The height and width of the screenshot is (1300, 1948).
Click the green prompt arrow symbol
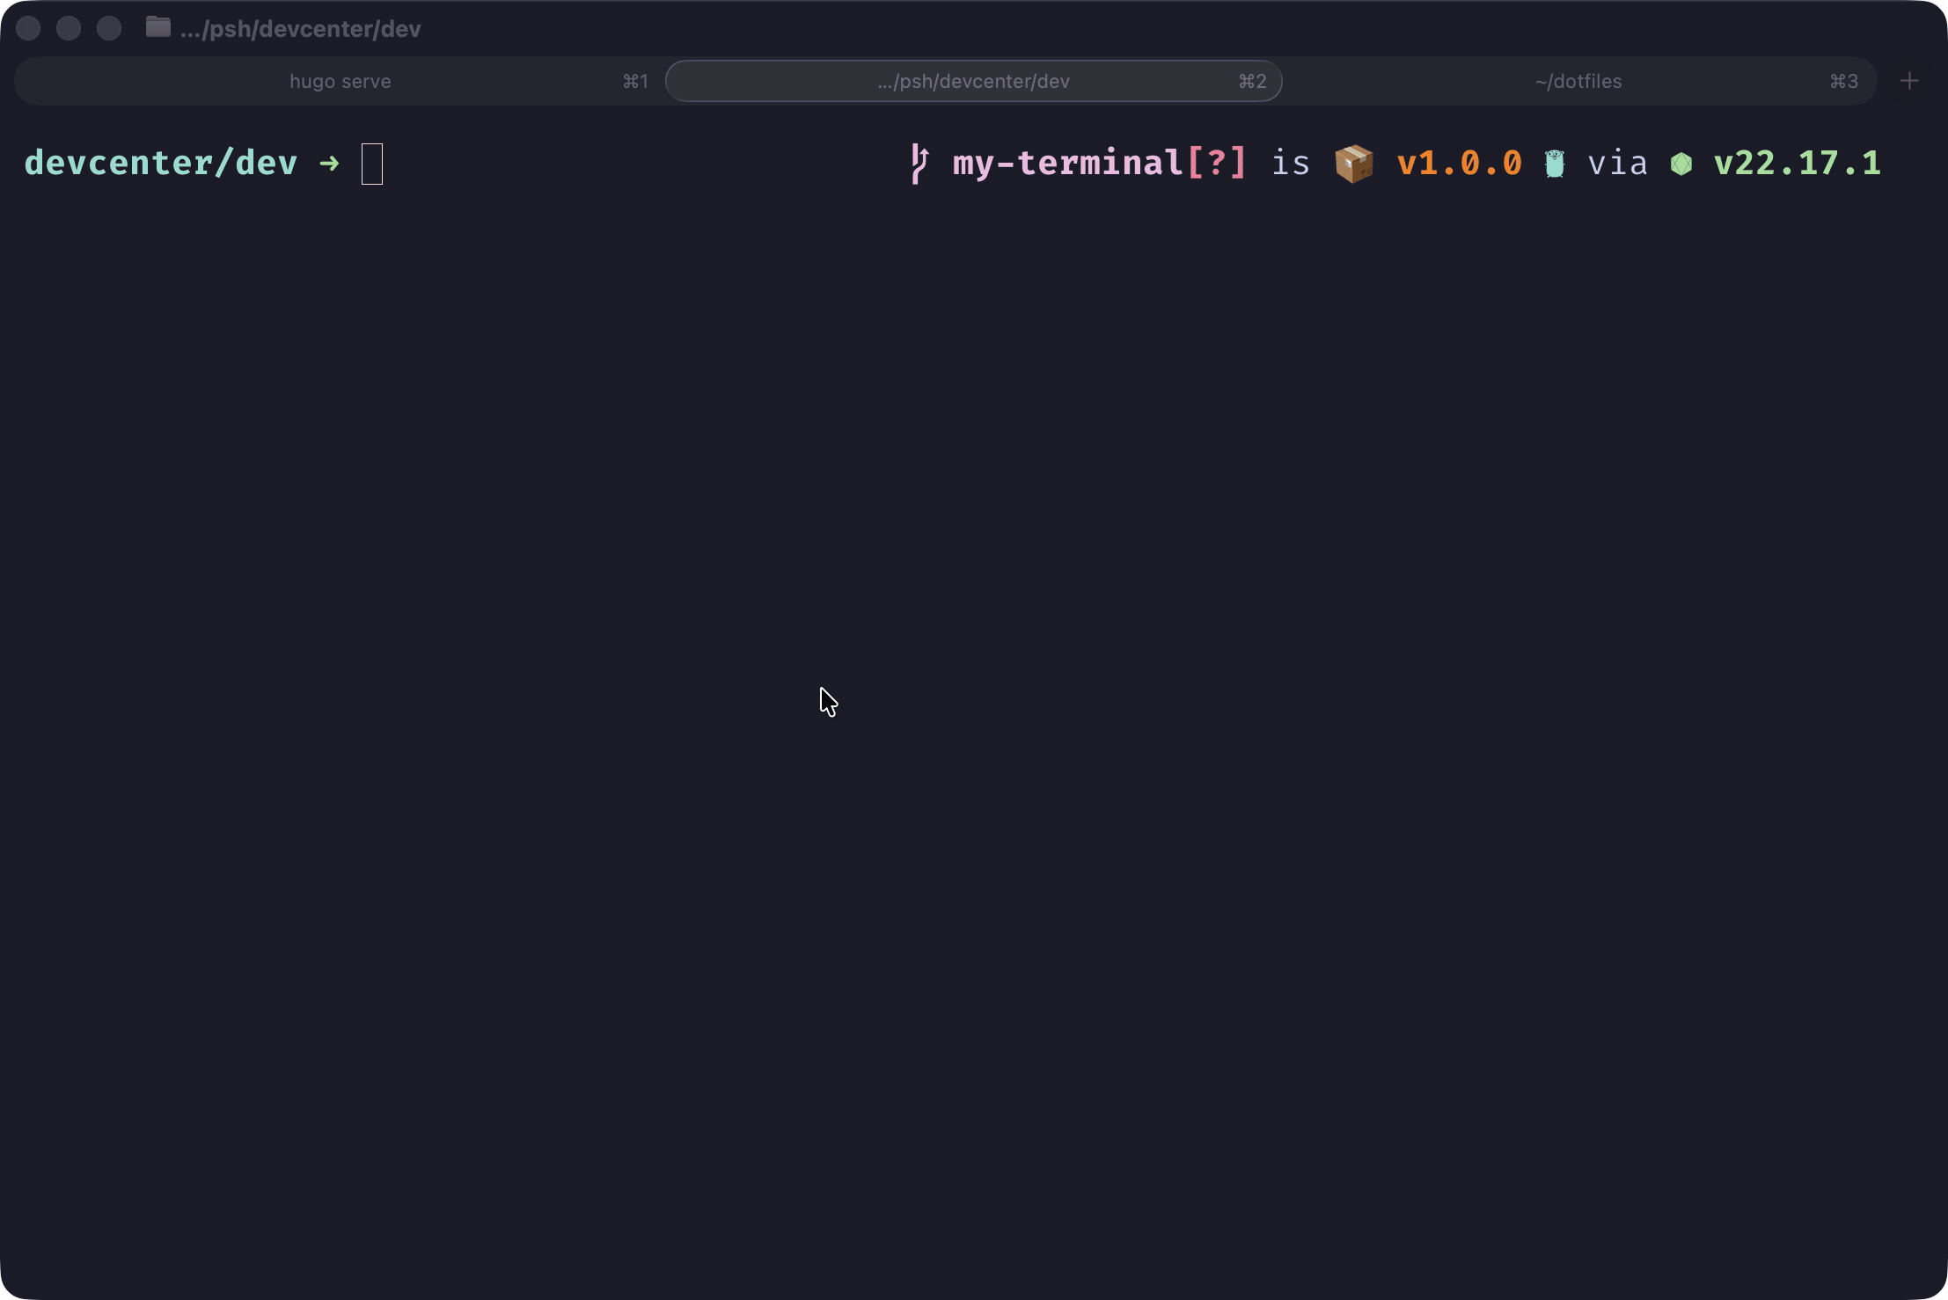point(329,164)
